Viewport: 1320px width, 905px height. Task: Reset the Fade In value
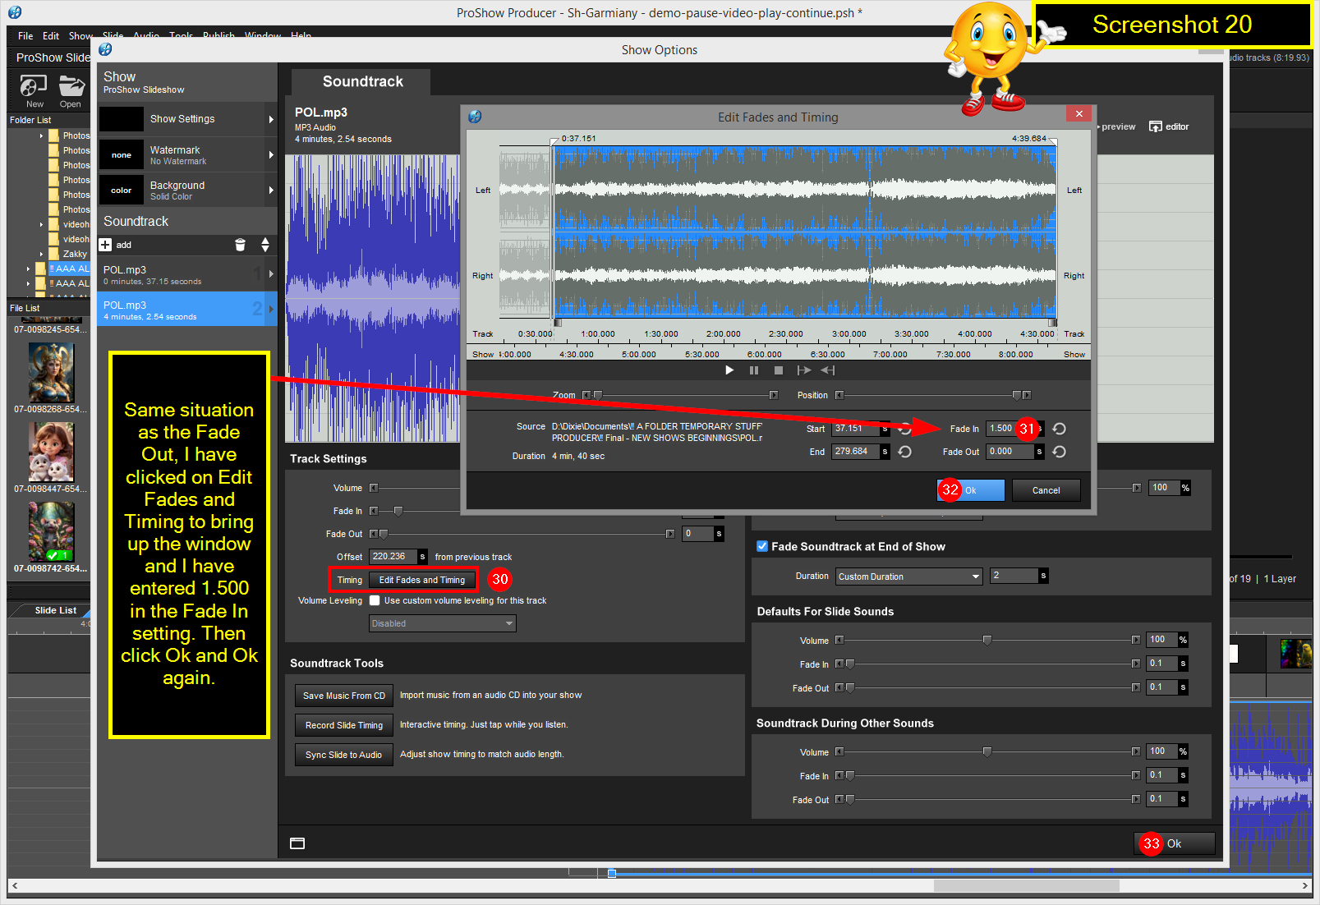coord(1060,429)
